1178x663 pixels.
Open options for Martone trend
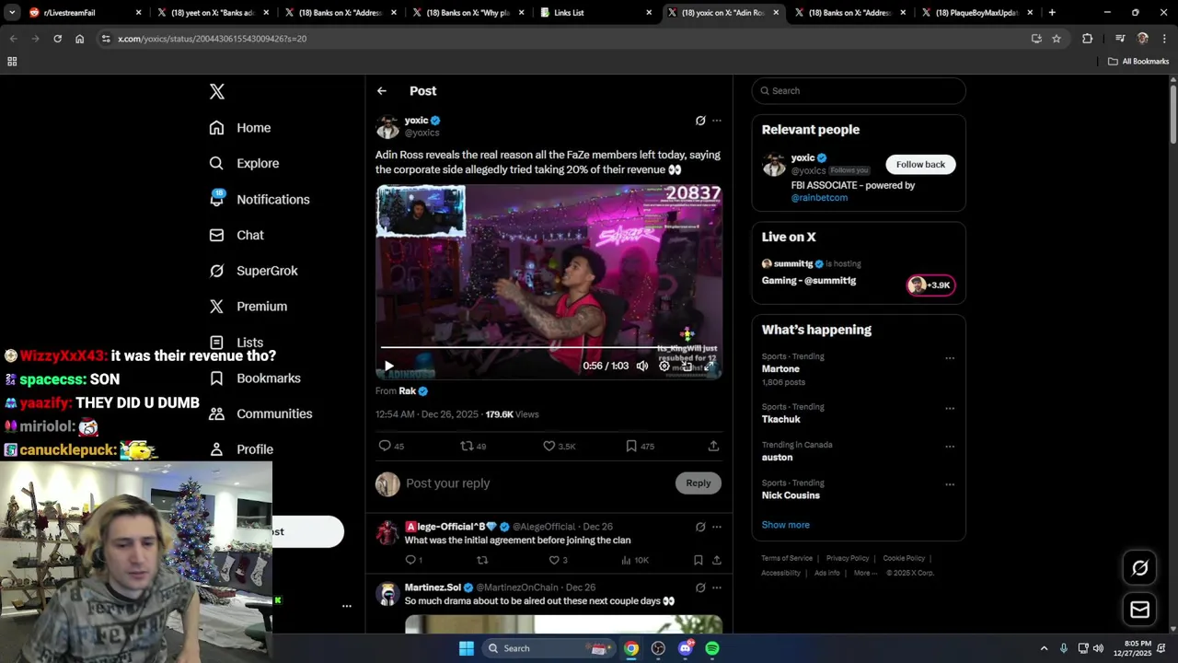coord(950,358)
